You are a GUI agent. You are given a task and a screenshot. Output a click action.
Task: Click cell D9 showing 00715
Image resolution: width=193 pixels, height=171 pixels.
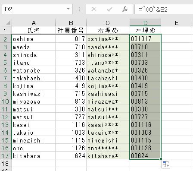click(x=145, y=93)
